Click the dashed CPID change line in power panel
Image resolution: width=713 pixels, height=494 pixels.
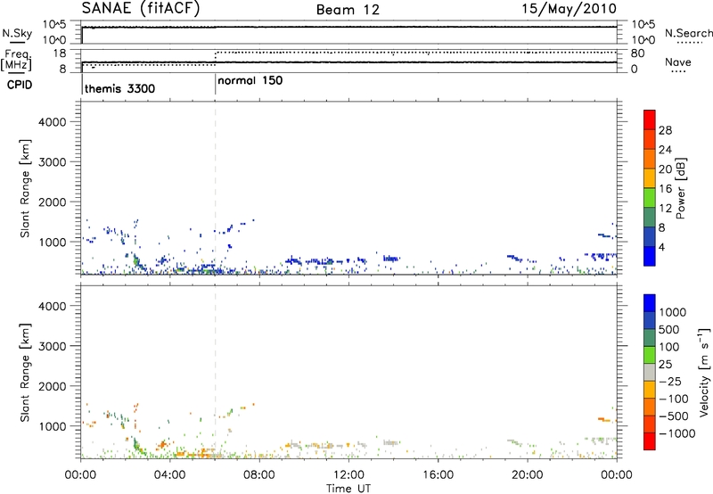coord(215,188)
